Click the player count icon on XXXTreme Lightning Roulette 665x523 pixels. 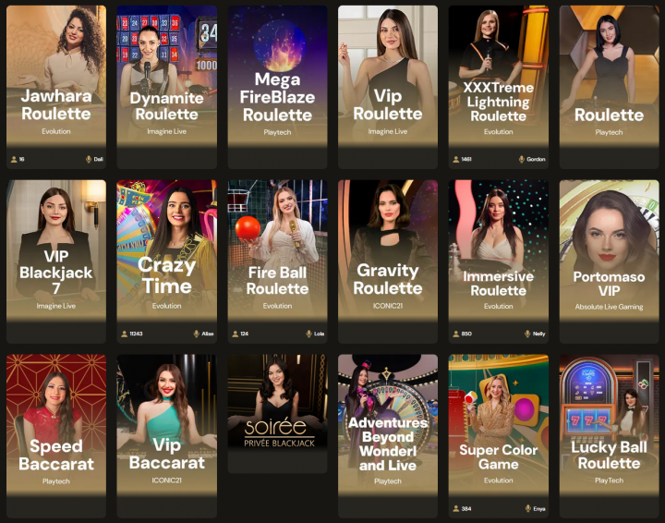pos(456,160)
